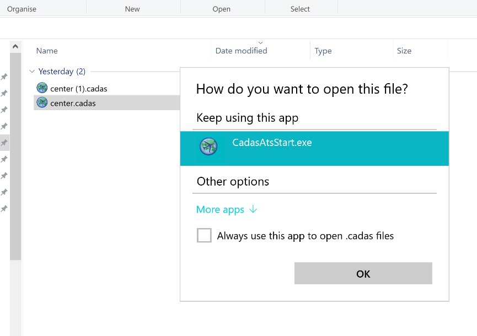Click down arrow beside More apps
477x336 pixels.
[253, 209]
